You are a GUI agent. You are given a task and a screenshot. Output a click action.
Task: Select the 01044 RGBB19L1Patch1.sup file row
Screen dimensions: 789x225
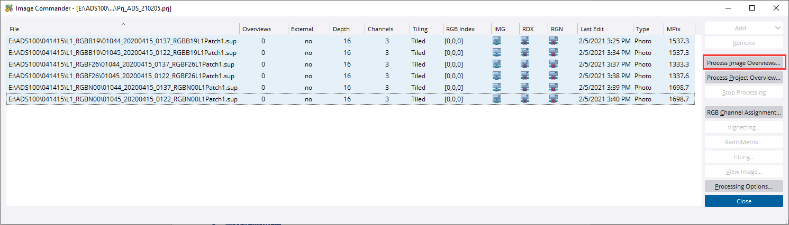[122, 41]
